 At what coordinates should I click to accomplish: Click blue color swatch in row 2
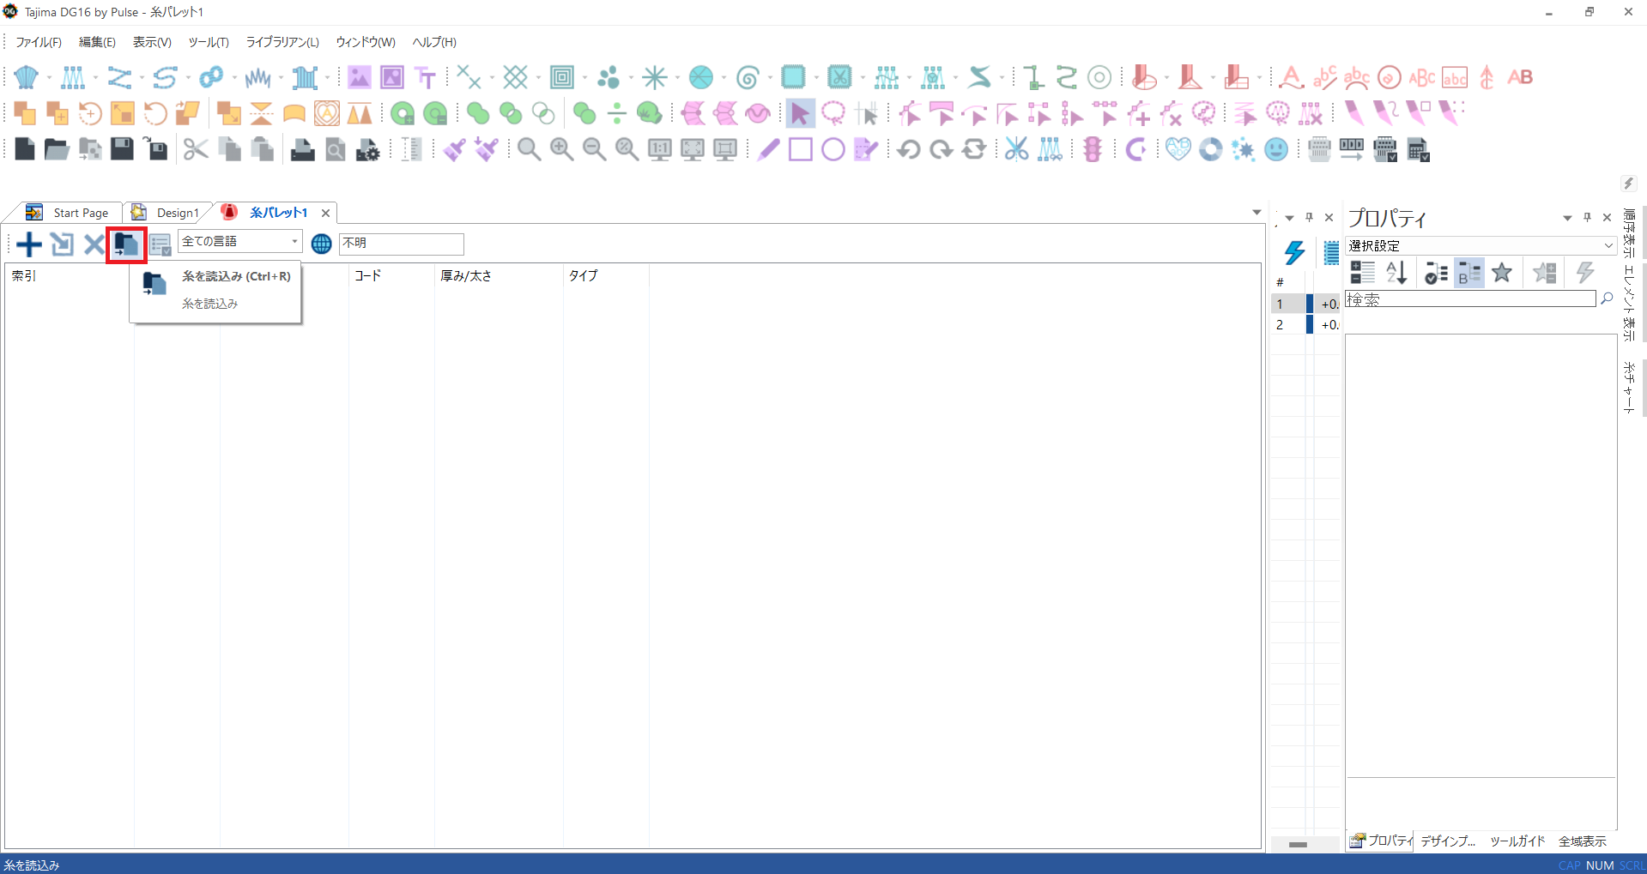tap(1310, 324)
